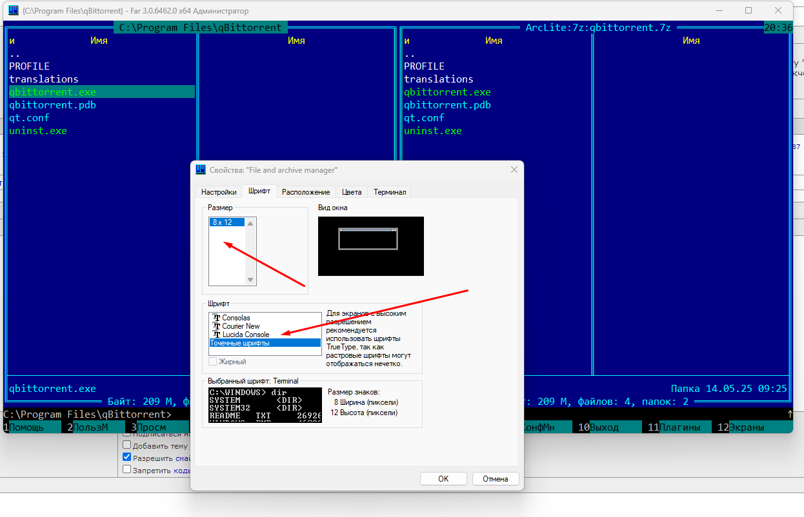Select the Courier New TrueType font
The height and width of the screenshot is (517, 804).
(x=240, y=326)
